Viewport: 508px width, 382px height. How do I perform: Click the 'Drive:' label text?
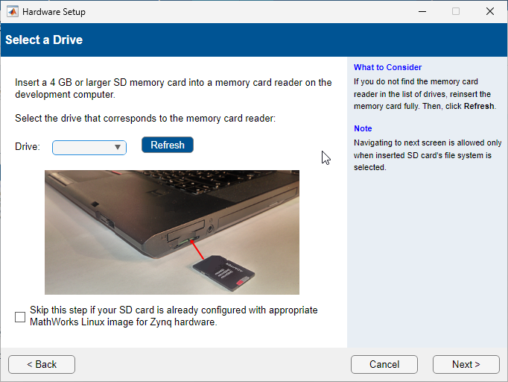28,147
